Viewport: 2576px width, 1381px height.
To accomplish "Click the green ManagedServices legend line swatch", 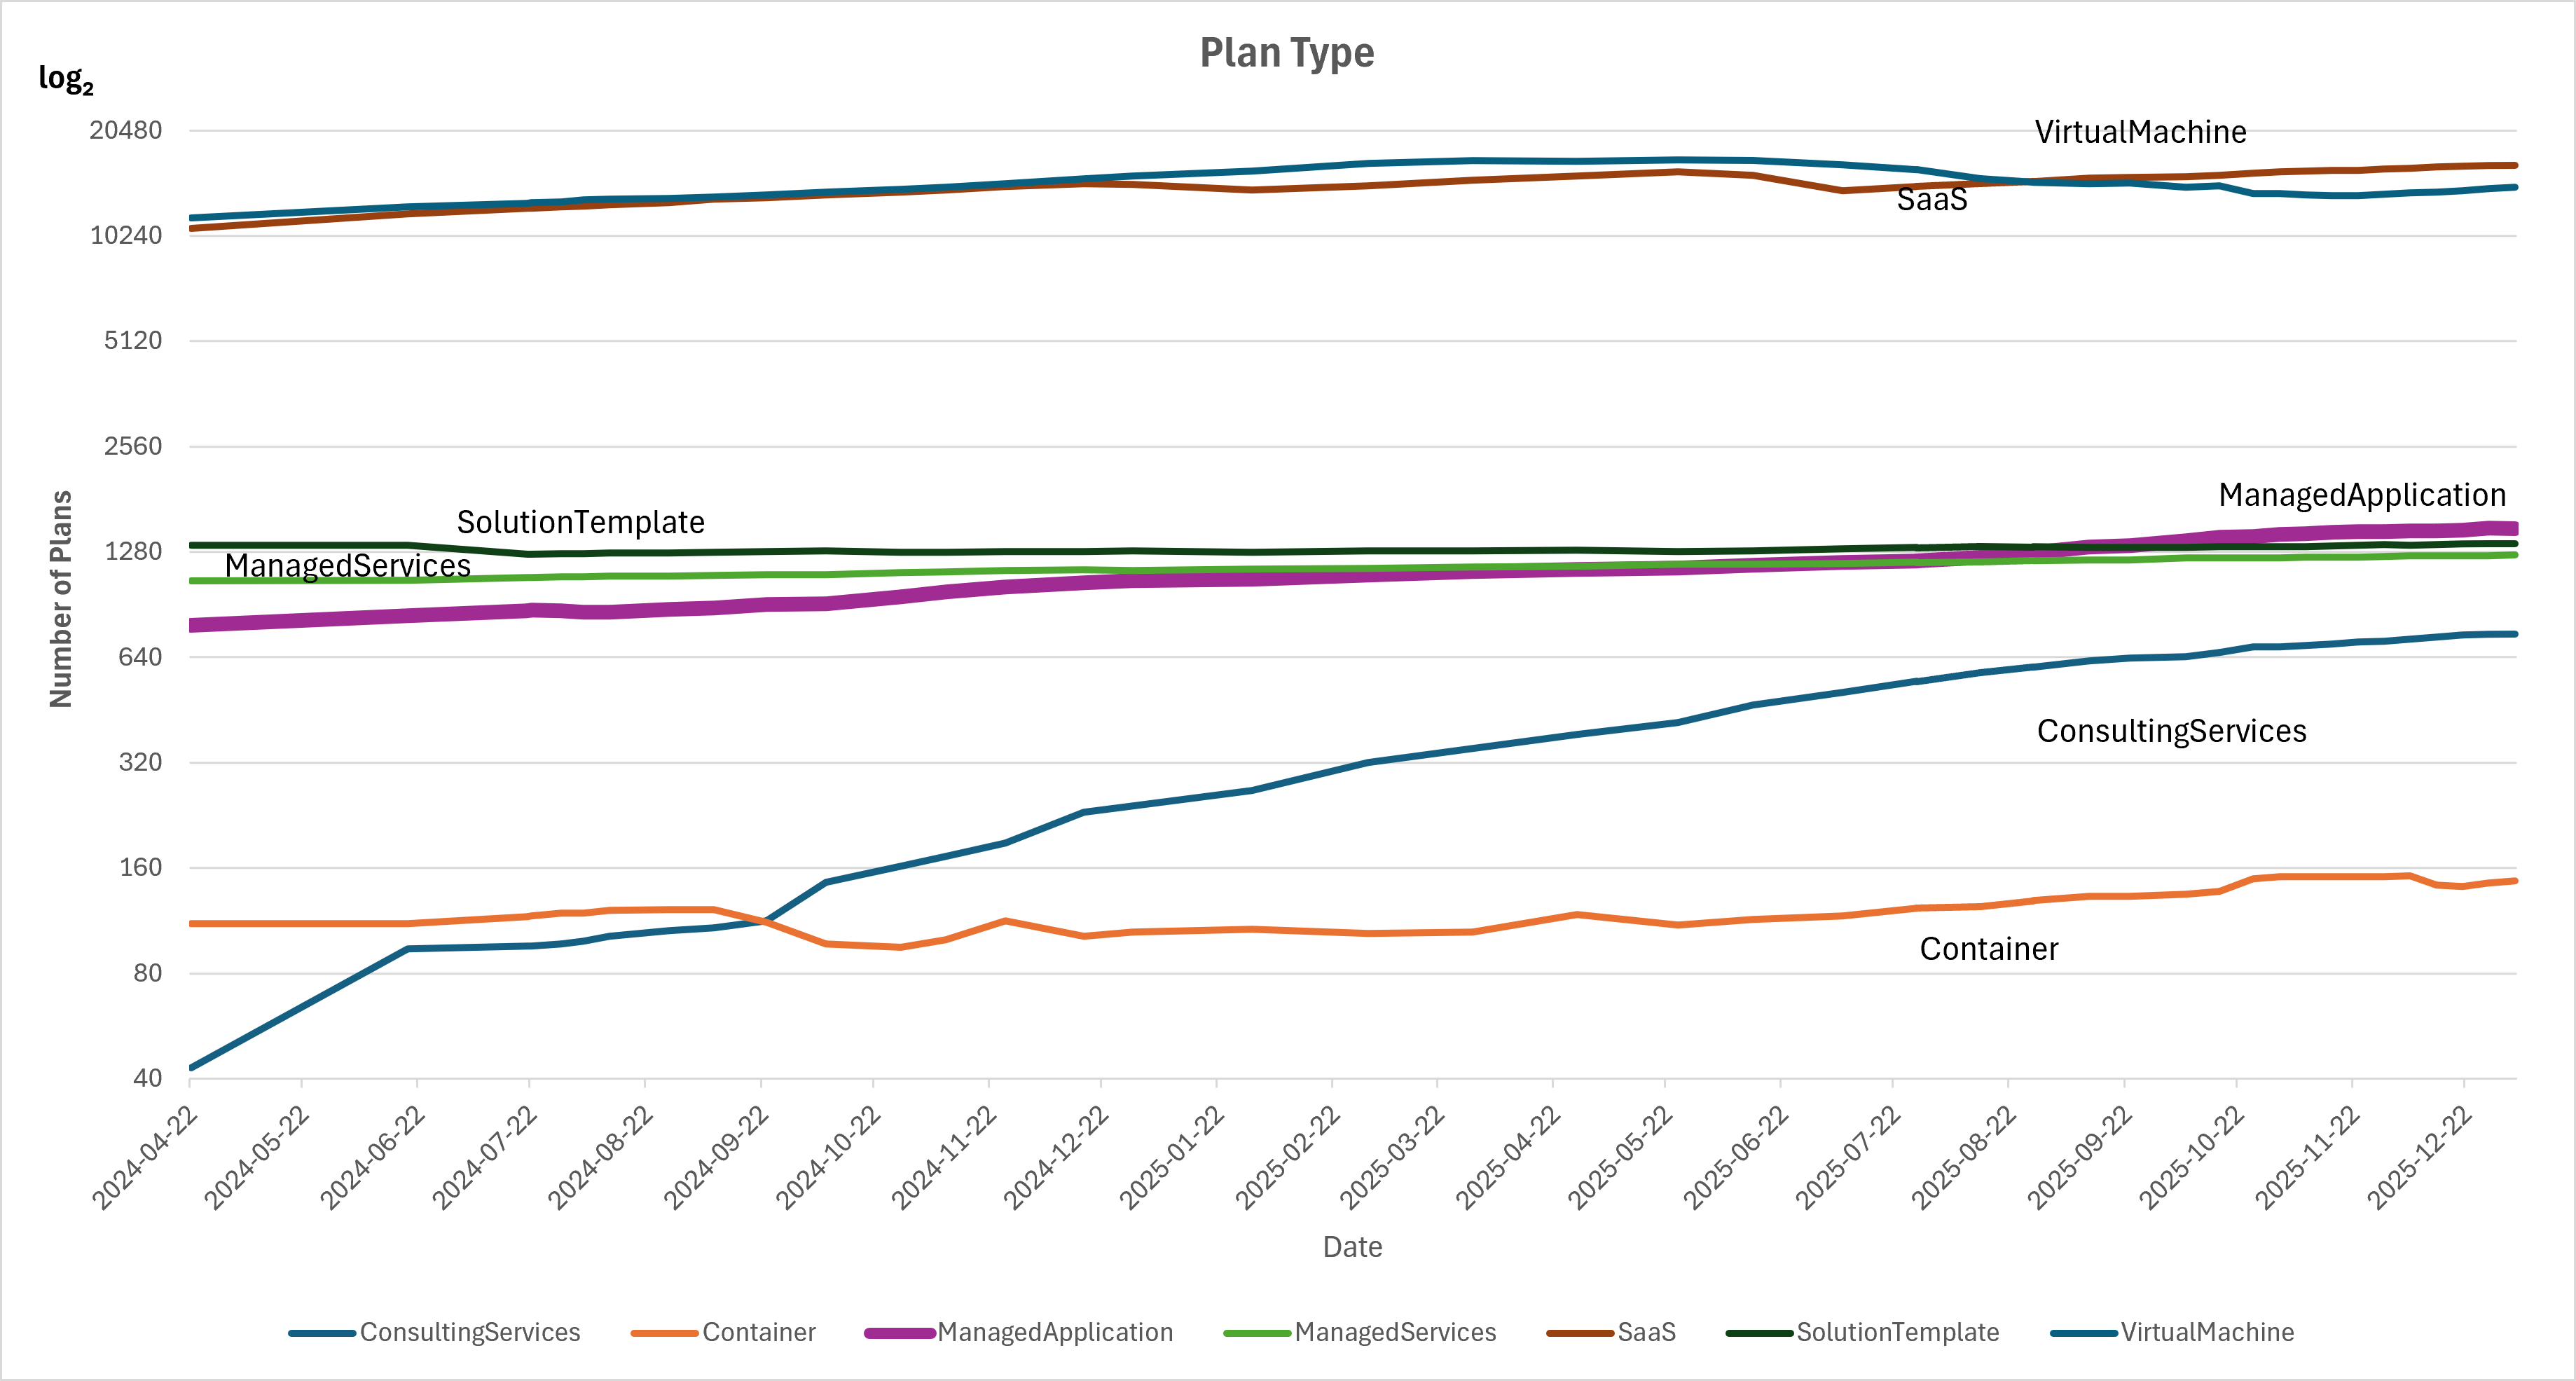I will [1257, 1333].
